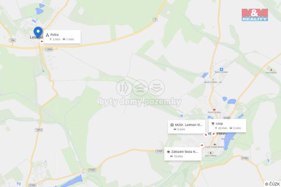The width and height of the screenshot is (281, 187).
Task: Open the Pošta info card
Action: click(x=62, y=37)
